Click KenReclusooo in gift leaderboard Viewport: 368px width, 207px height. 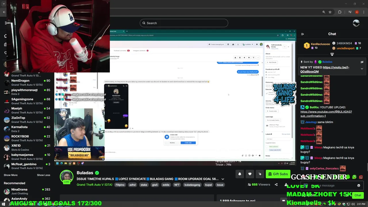pyautogui.click(x=320, y=44)
